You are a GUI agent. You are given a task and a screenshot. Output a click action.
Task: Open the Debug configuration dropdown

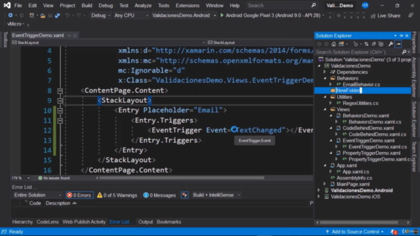click(100, 16)
